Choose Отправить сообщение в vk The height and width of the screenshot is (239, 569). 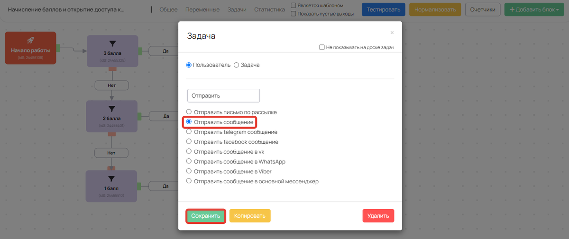(189, 151)
